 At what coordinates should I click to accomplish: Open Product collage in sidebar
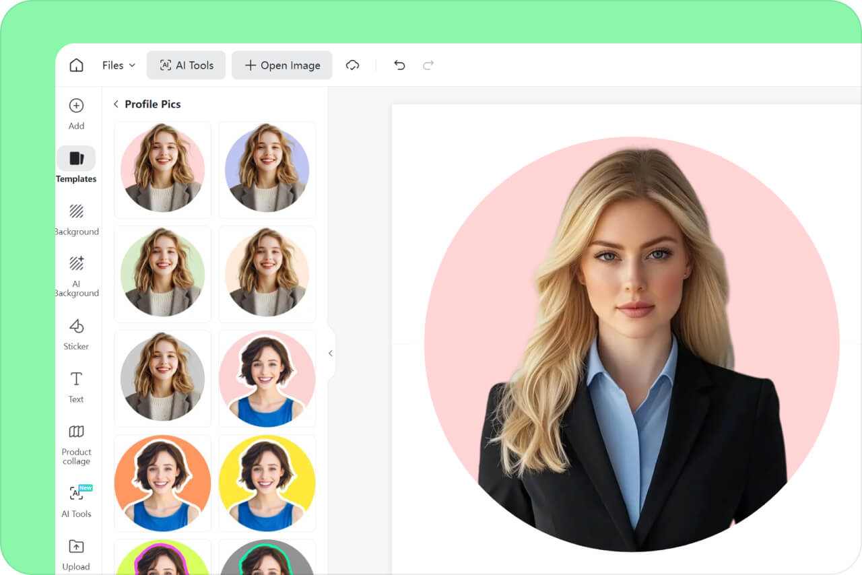pos(76,444)
